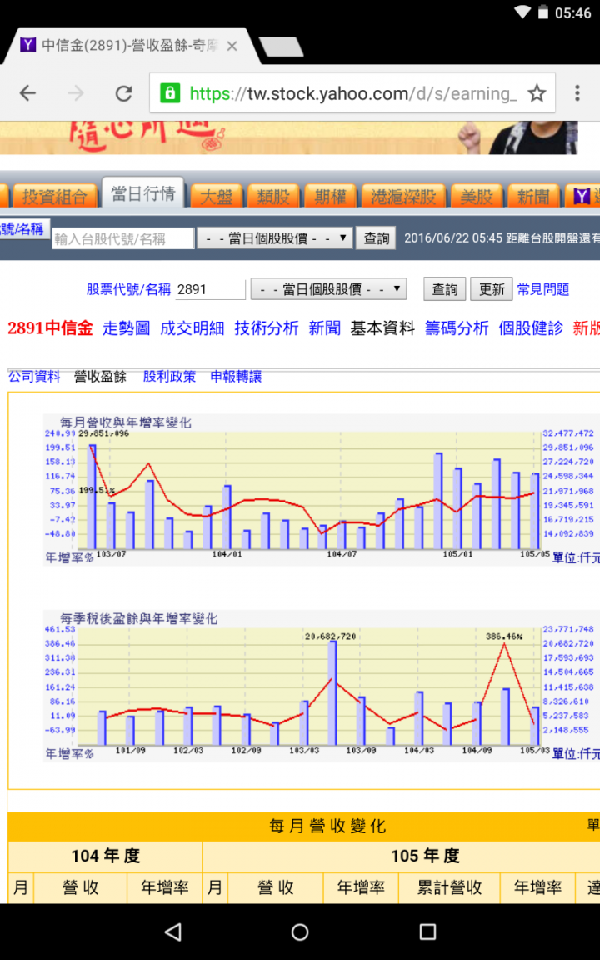Open the 籌碼分析 link
The height and width of the screenshot is (960, 600).
457,328
